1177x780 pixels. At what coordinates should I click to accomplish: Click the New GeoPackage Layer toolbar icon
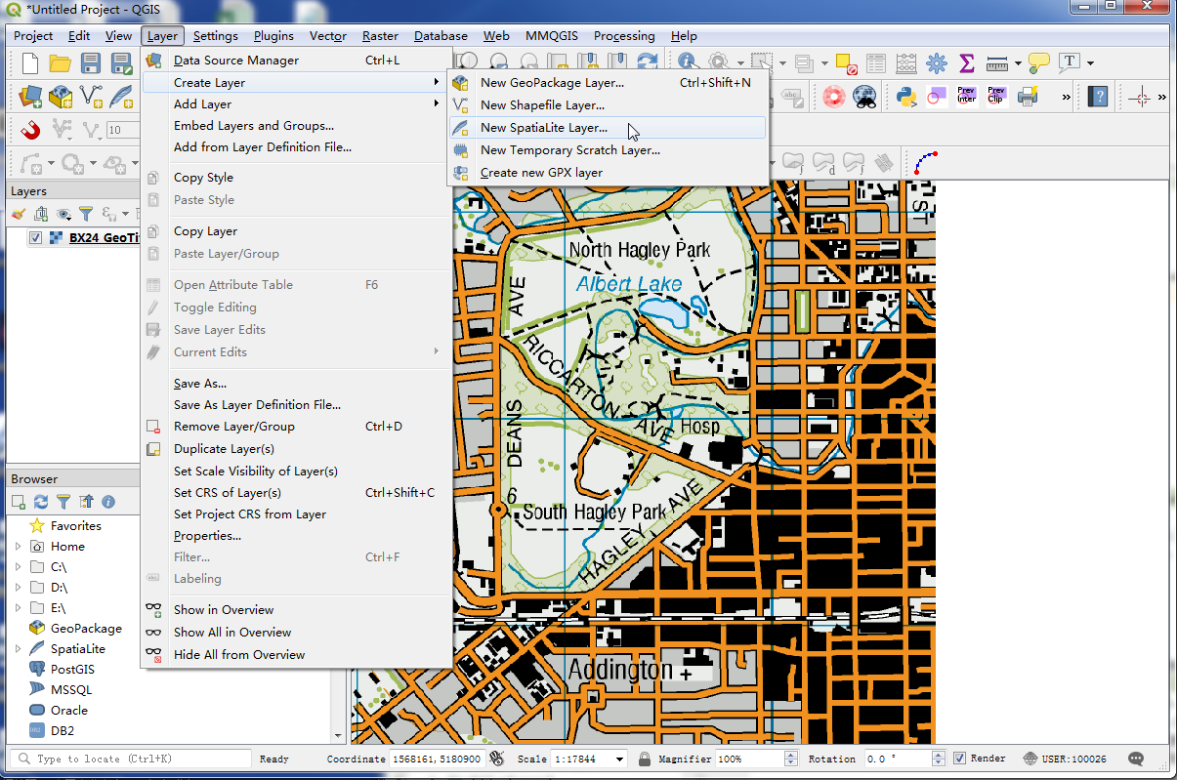[x=61, y=97]
